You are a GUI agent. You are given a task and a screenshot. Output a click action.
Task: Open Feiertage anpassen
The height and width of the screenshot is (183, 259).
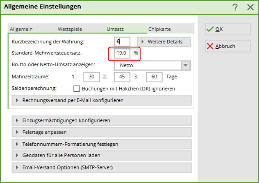pyautogui.click(x=102, y=132)
